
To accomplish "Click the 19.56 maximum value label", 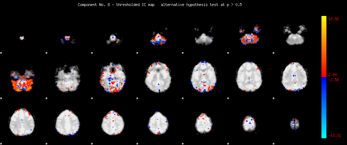I will (x=335, y=19).
